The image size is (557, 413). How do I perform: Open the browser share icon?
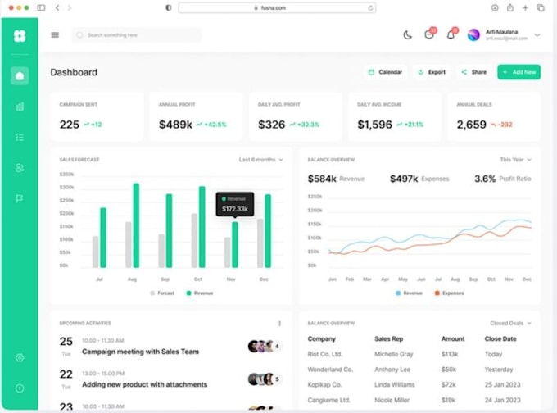[x=509, y=7]
